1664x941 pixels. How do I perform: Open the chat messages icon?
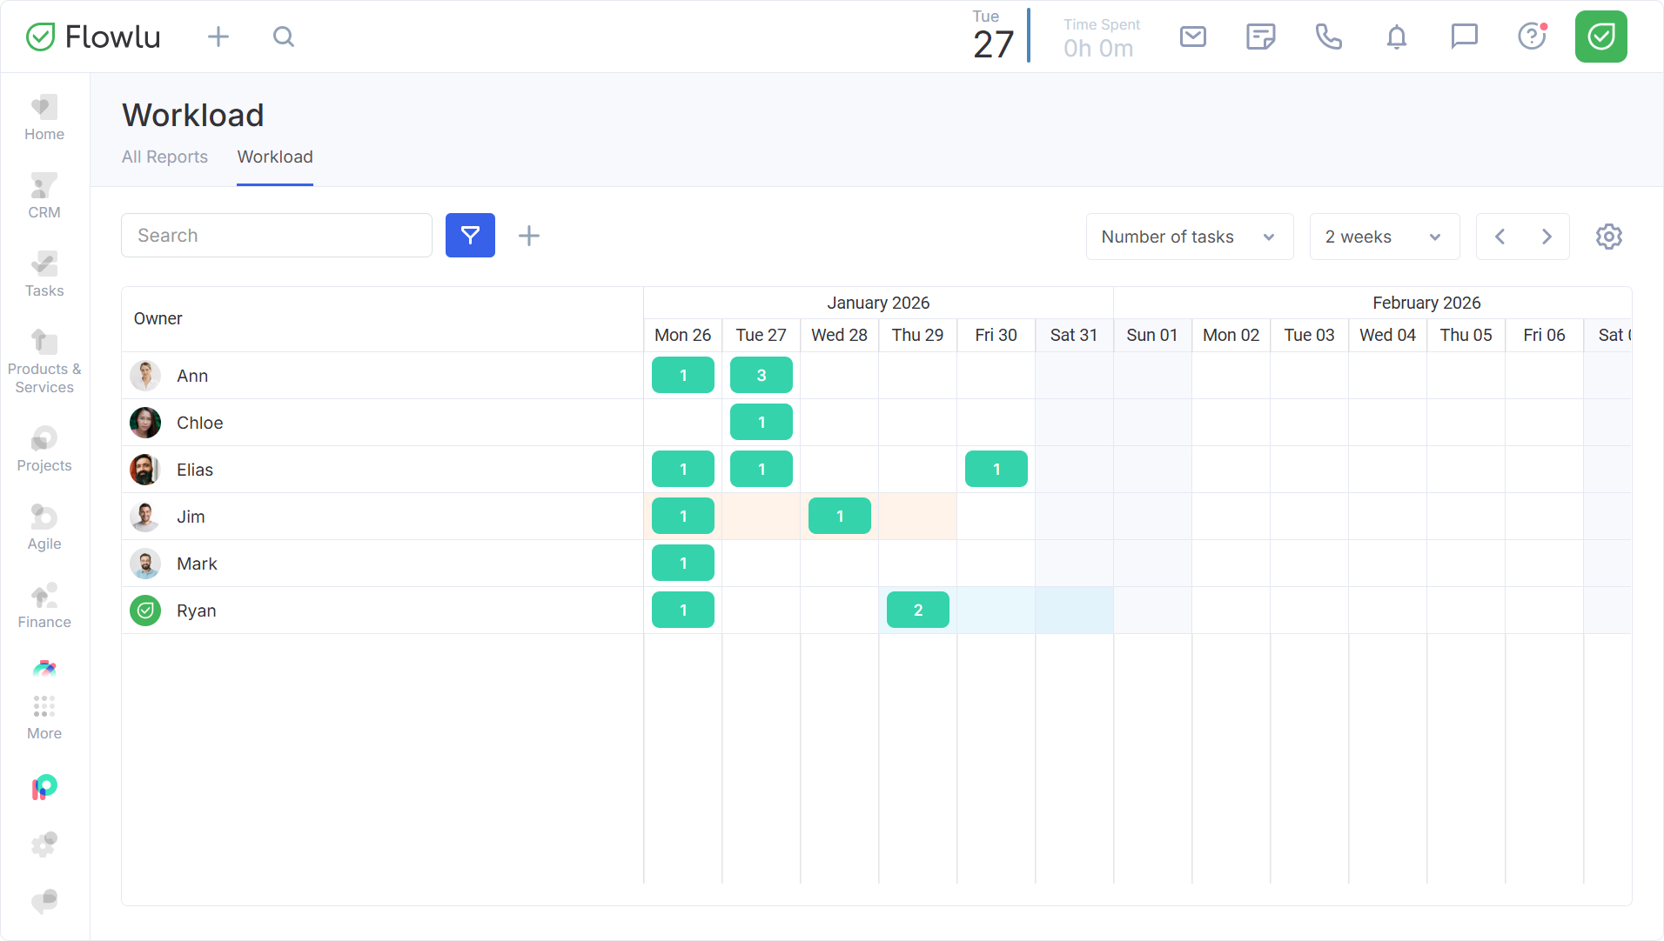click(x=1464, y=37)
